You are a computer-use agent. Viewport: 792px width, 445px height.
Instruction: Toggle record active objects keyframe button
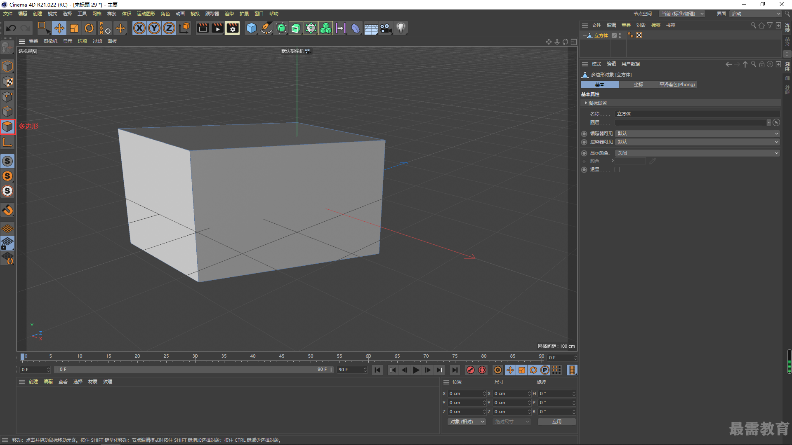(471, 370)
